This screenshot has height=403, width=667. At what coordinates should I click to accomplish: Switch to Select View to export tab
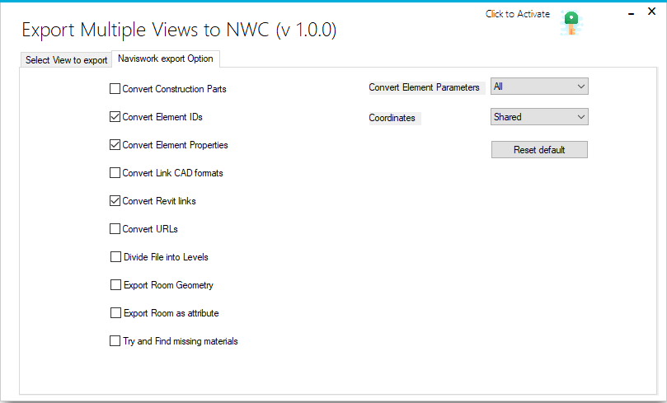66,60
